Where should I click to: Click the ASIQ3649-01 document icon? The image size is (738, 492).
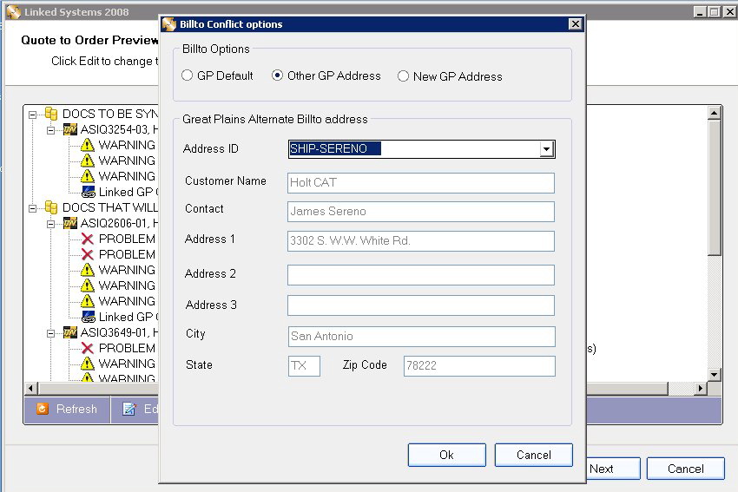click(x=70, y=332)
